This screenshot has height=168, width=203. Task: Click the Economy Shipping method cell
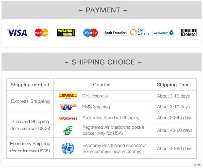click(30, 148)
